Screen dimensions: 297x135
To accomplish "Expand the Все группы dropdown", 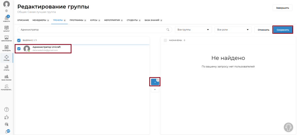I will click(193, 30).
